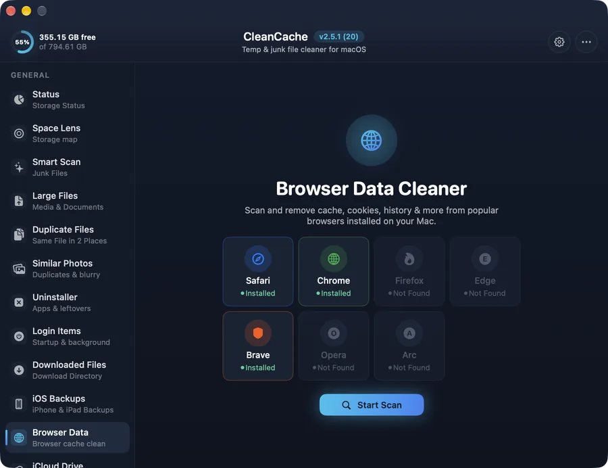Click the Space Lens target icon
The height and width of the screenshot is (468, 608).
point(19,133)
